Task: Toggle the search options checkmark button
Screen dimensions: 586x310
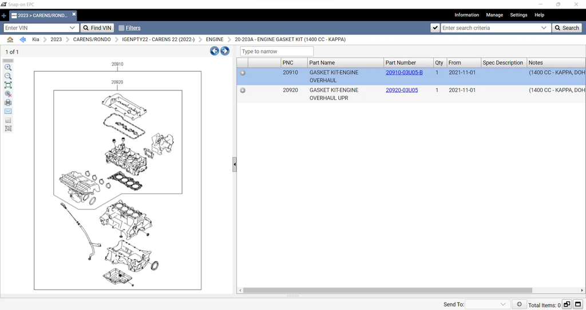Action: point(435,27)
